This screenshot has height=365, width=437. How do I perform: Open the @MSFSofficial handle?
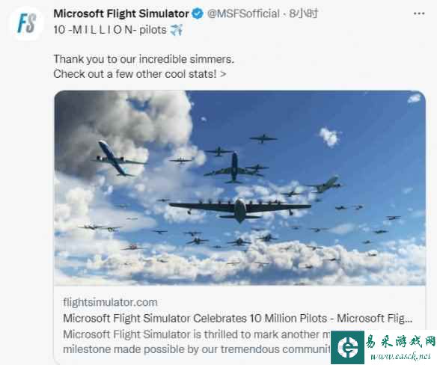[x=243, y=13]
